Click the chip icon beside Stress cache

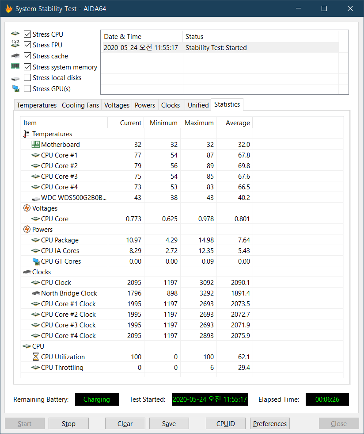pos(15,56)
